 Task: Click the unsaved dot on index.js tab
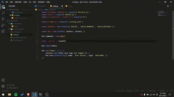(62, 6)
